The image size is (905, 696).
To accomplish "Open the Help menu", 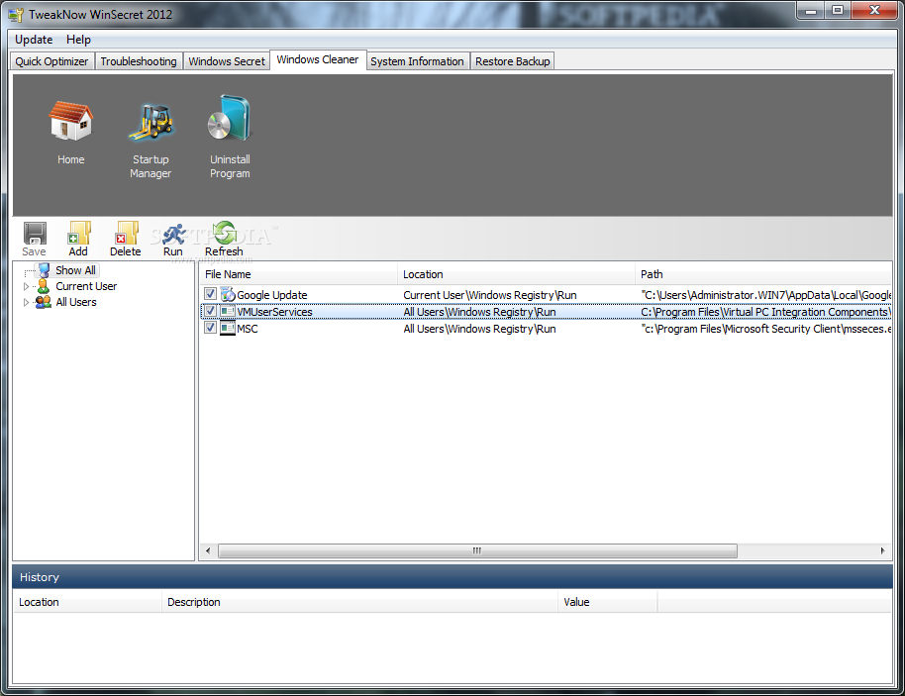I will [x=78, y=40].
